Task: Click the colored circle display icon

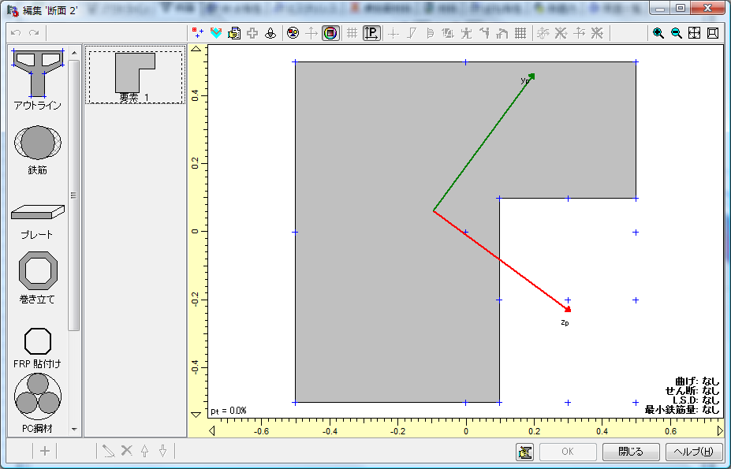Action: point(293,33)
